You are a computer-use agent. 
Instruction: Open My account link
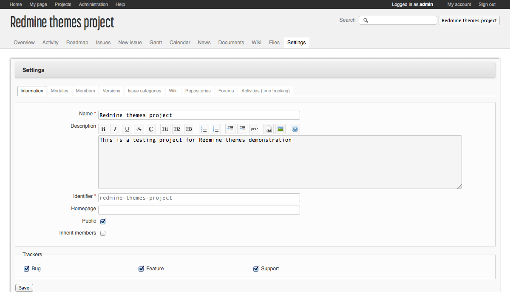point(459,4)
